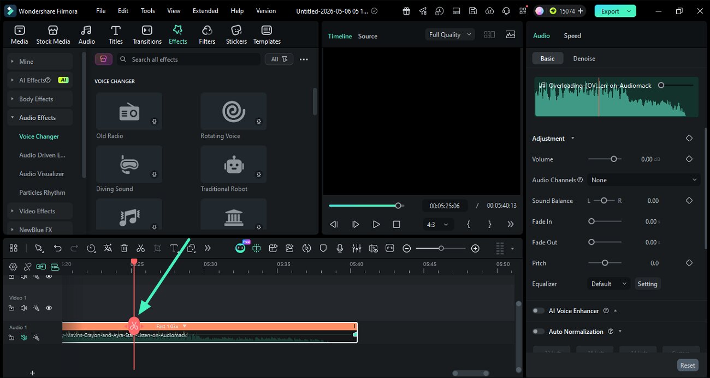Viewport: 710px width, 378px height.
Task: Unmute the Audio 1 track
Action: (x=24, y=338)
